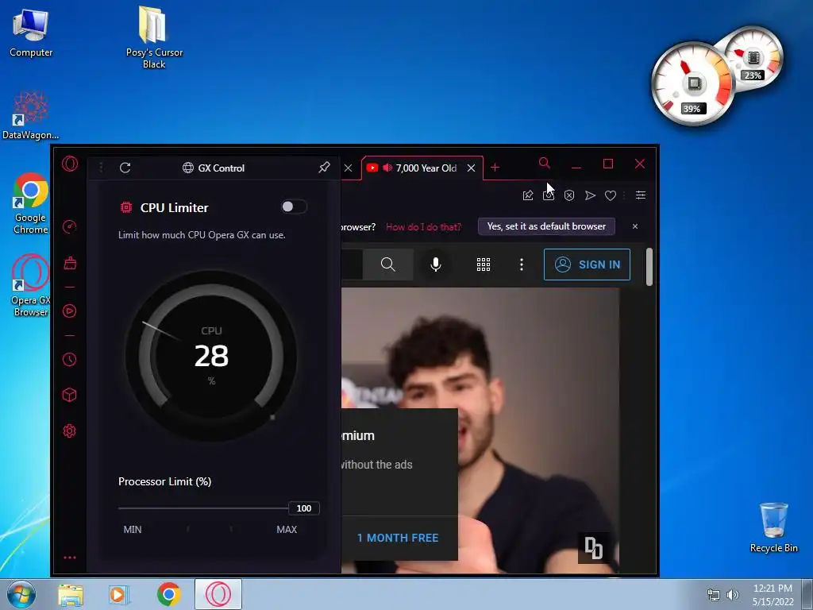This screenshot has width=813, height=610.
Task: Open GX Control speedometer sidebar icon
Action: [x=70, y=226]
